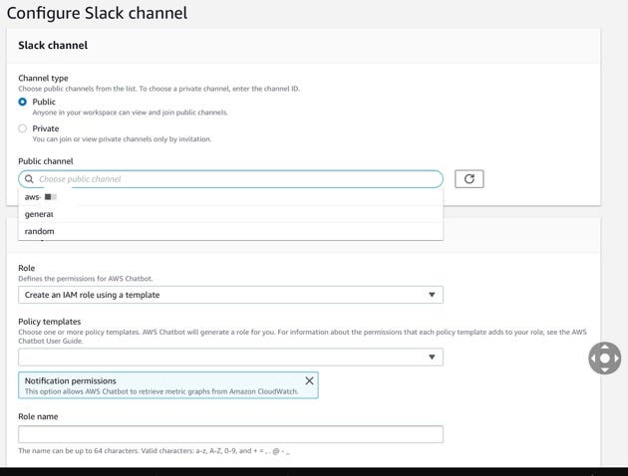
Task: Open the Role dropdown
Action: (x=230, y=295)
